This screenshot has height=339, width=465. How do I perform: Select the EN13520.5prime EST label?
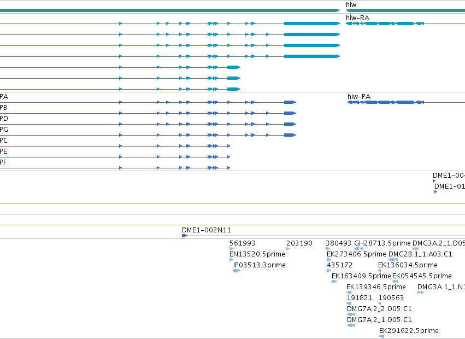(257, 254)
